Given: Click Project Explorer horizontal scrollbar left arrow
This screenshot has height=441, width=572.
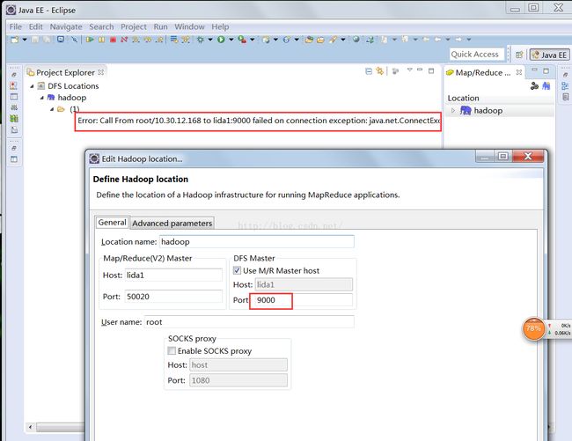Looking at the screenshot, I should point(31,427).
